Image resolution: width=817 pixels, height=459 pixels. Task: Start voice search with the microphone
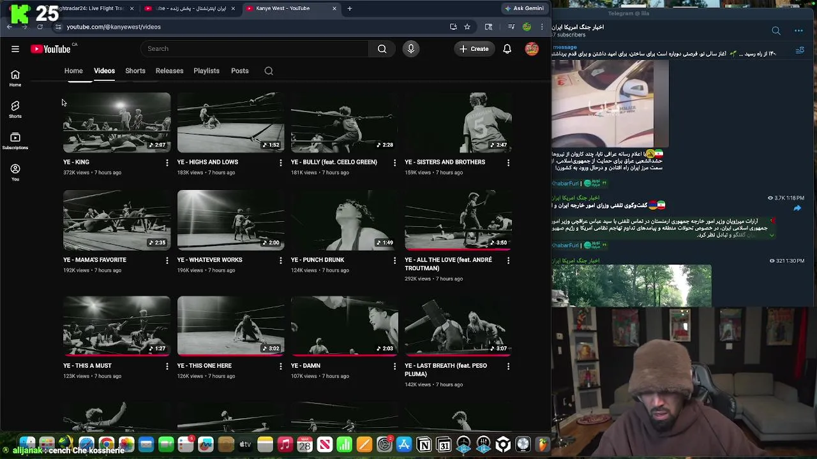pos(410,48)
